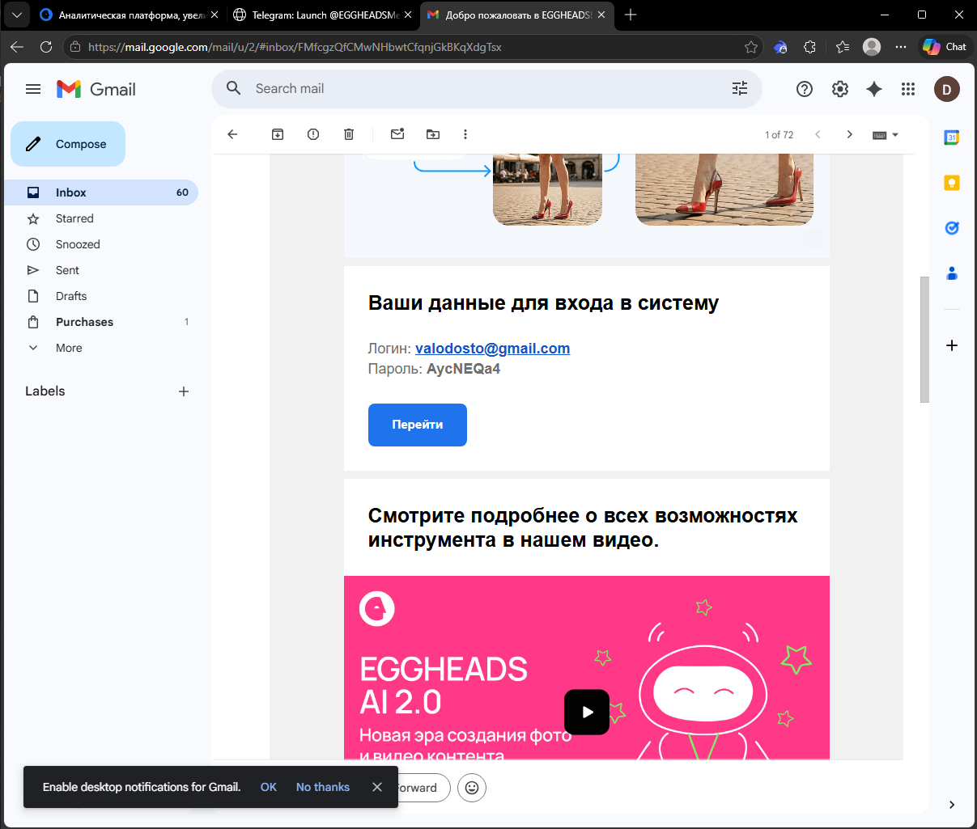Decline notifications with No thanks
This screenshot has height=829, width=977.
(323, 787)
